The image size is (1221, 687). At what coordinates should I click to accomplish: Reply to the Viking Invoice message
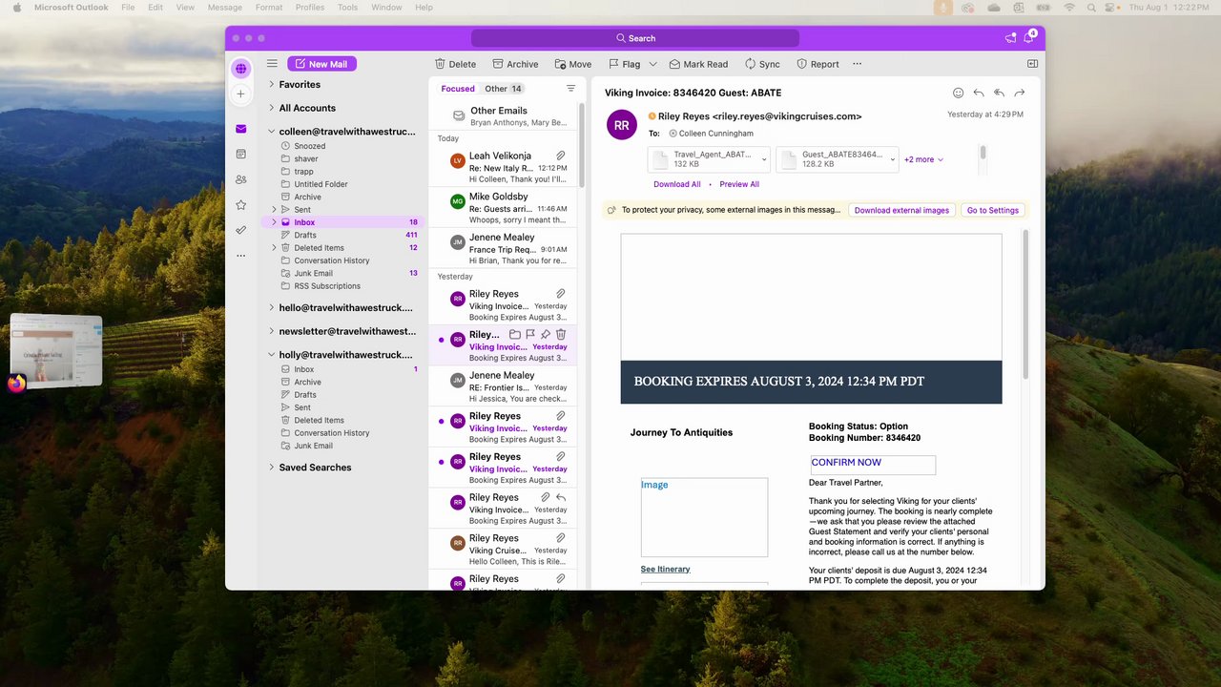coord(979,93)
